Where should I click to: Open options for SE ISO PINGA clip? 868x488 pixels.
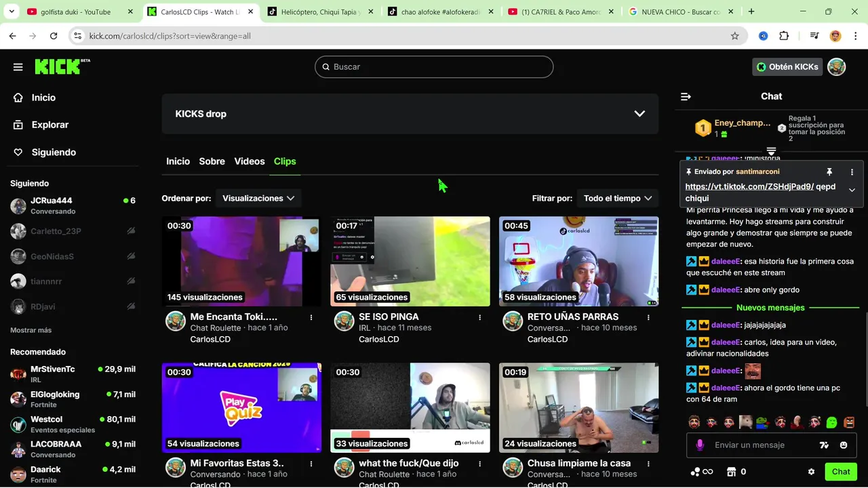(480, 317)
